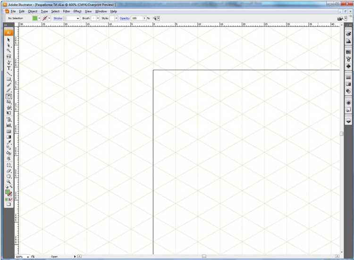Expand the Brush dropdown
The width and height of the screenshot is (354, 260).
point(98,18)
